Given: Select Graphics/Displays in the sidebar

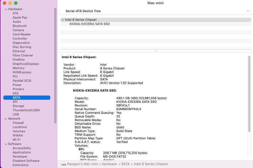Looking at the screenshot, I should click(x=26, y=64).
